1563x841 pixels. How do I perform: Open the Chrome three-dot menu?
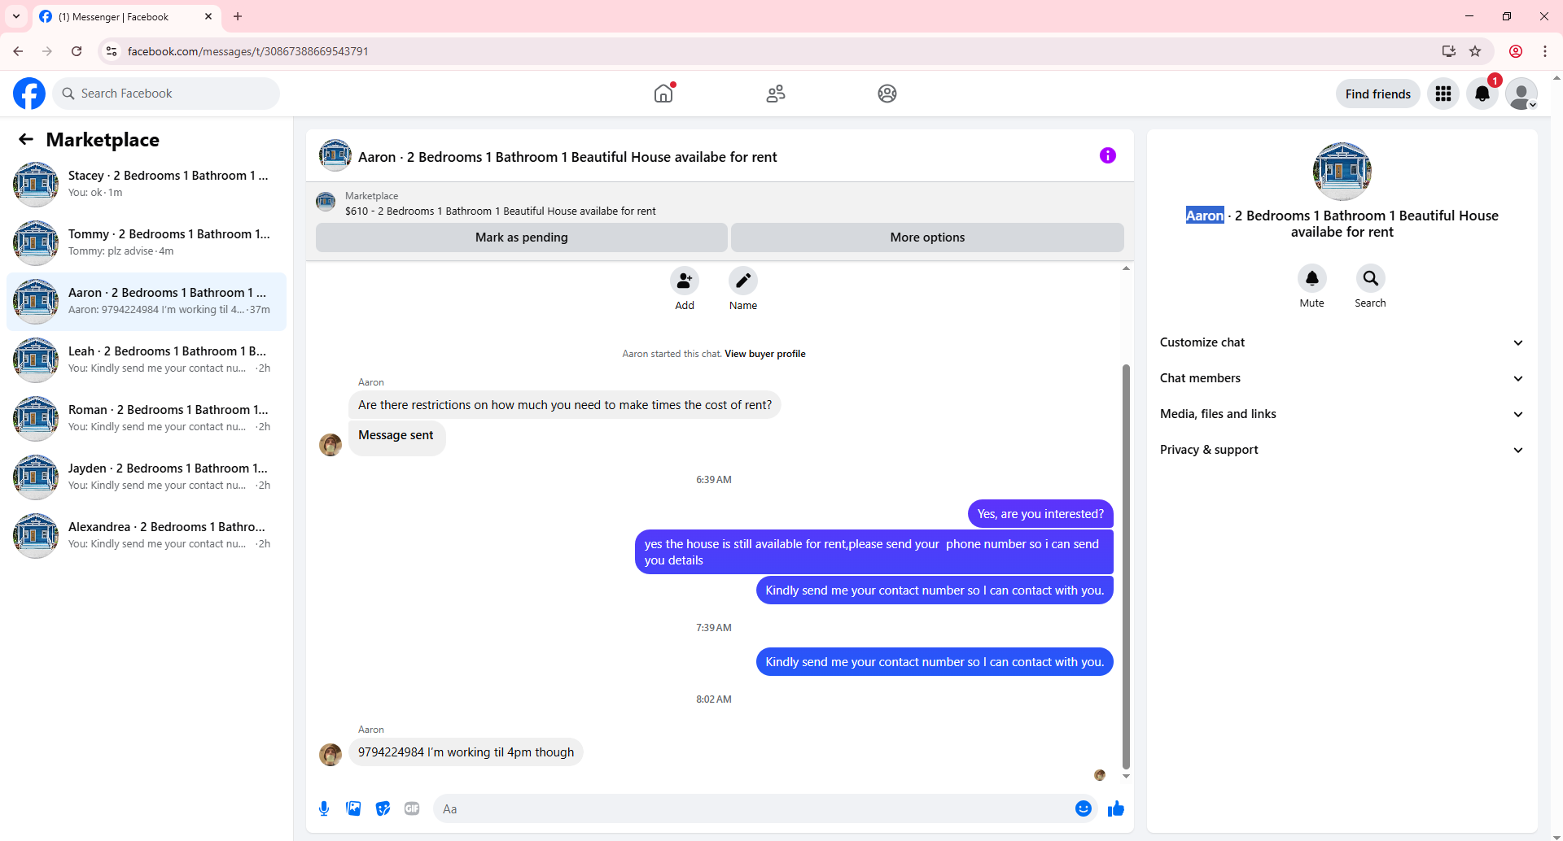(1545, 51)
